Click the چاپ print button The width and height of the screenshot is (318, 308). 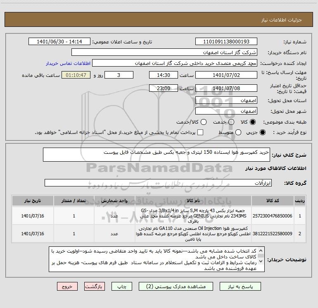pos(122,286)
